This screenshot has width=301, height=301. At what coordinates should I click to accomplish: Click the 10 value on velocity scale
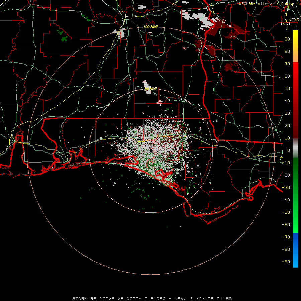pos(287,138)
